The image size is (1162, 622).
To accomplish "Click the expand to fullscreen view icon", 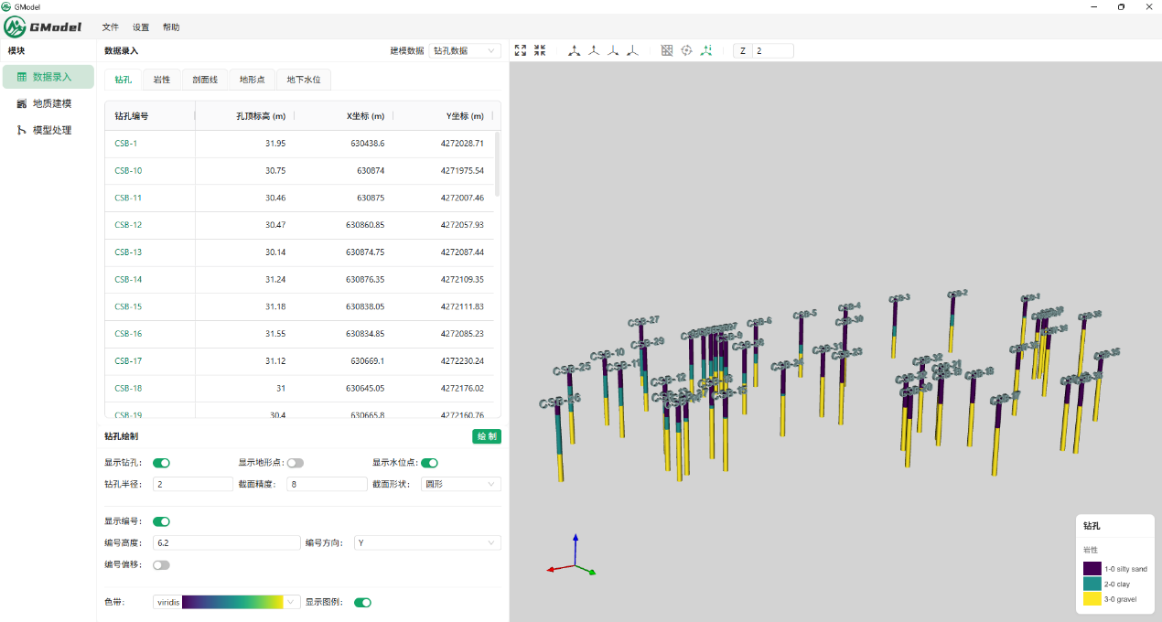I will [x=521, y=51].
